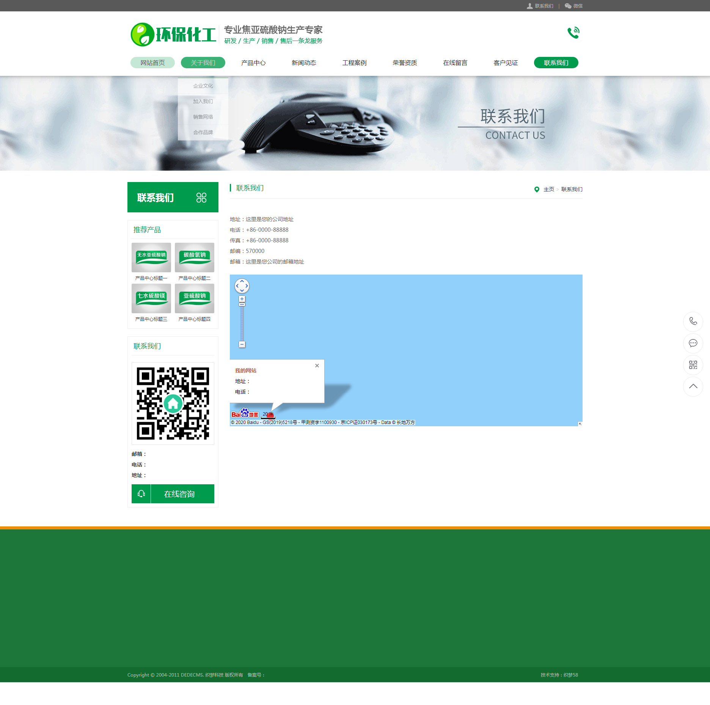Click the green phone icon in header

click(x=573, y=33)
